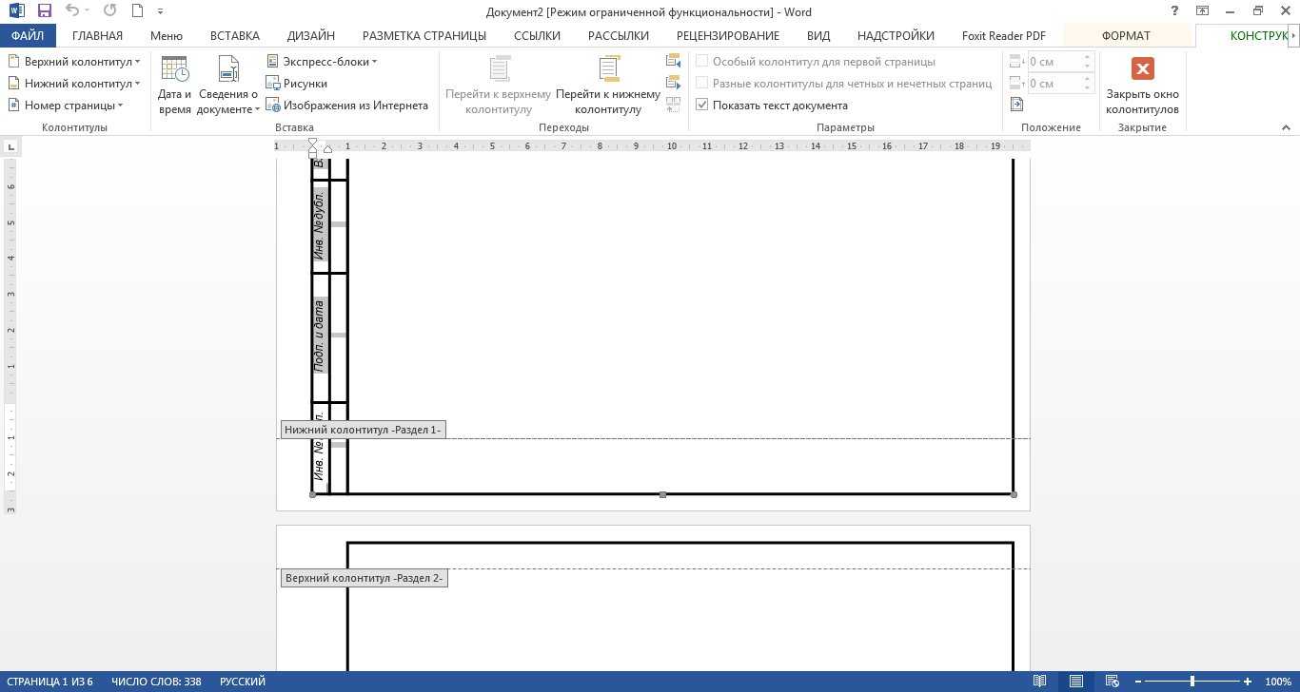Insert Дата и время
Screen dimensions: 1300x692
[x=174, y=85]
